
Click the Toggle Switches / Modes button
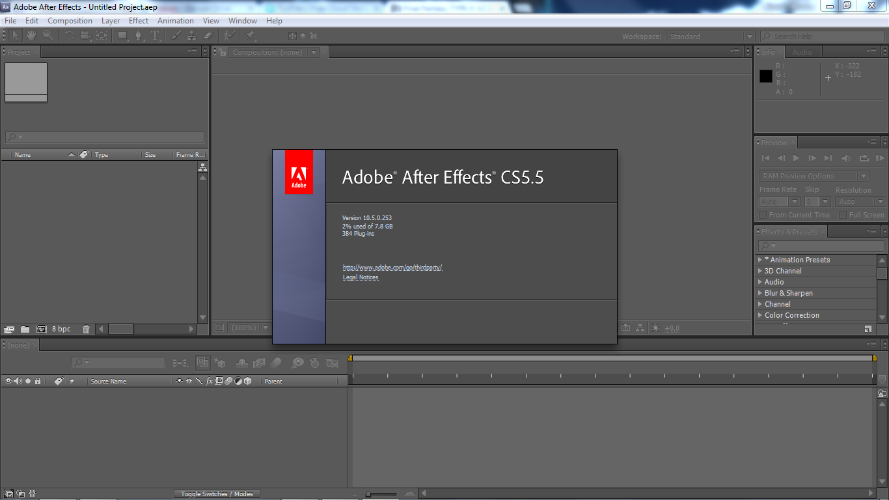(217, 494)
